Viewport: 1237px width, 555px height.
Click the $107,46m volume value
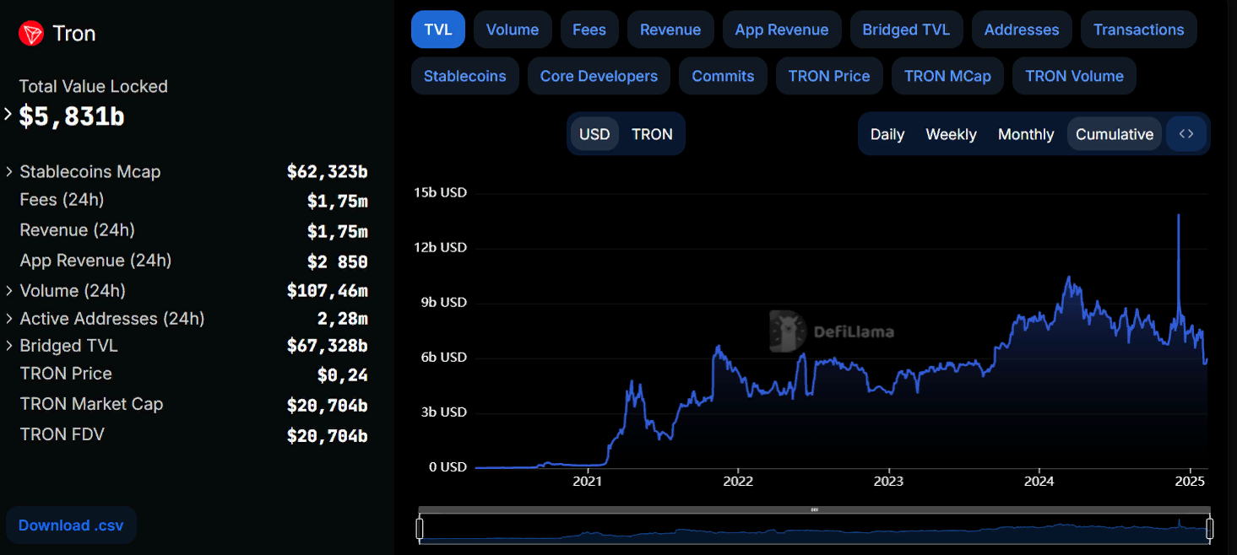(x=327, y=291)
